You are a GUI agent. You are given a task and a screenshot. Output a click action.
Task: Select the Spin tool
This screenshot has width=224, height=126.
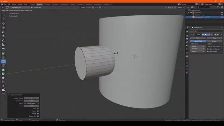coord(3,74)
